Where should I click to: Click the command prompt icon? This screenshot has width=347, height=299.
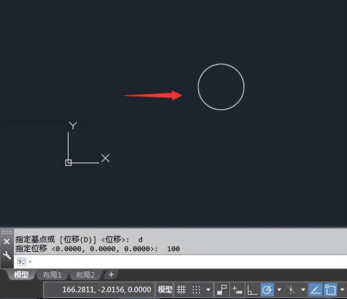coord(22,262)
